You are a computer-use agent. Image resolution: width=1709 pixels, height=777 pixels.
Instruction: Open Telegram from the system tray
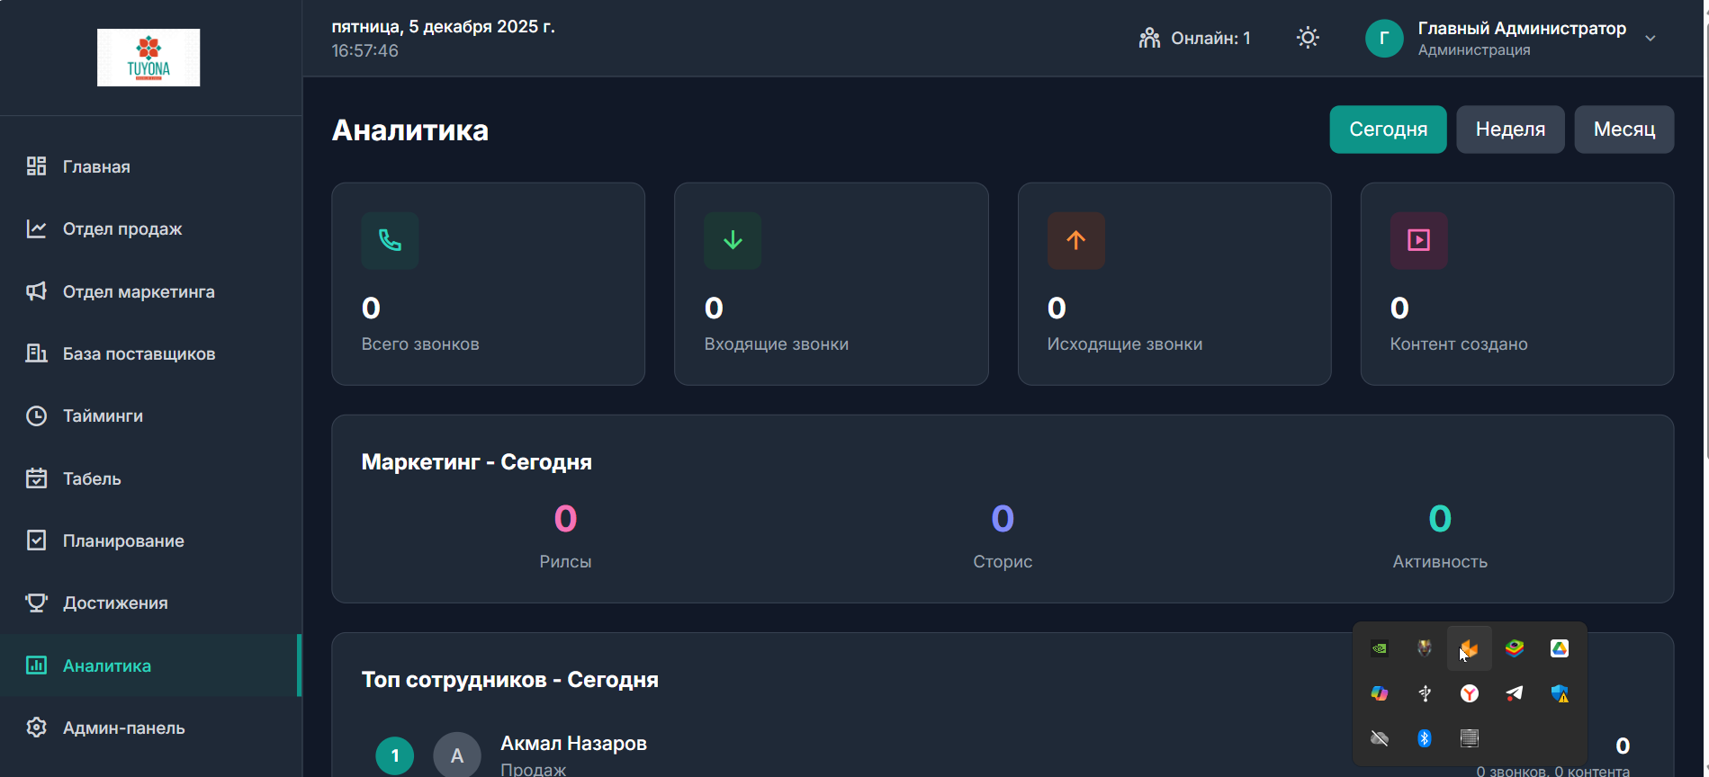1515,693
